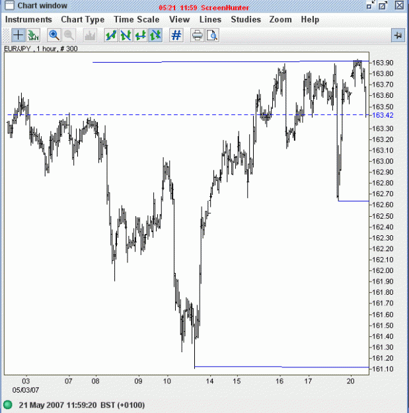Image resolution: width=409 pixels, height=413 pixels.
Task: Click the 163.90 price axis label
Action: (x=383, y=63)
